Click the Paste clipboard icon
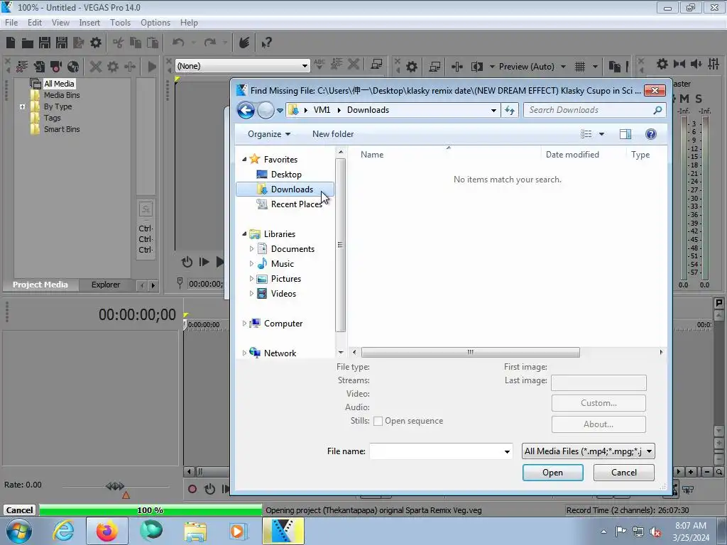 tap(153, 43)
